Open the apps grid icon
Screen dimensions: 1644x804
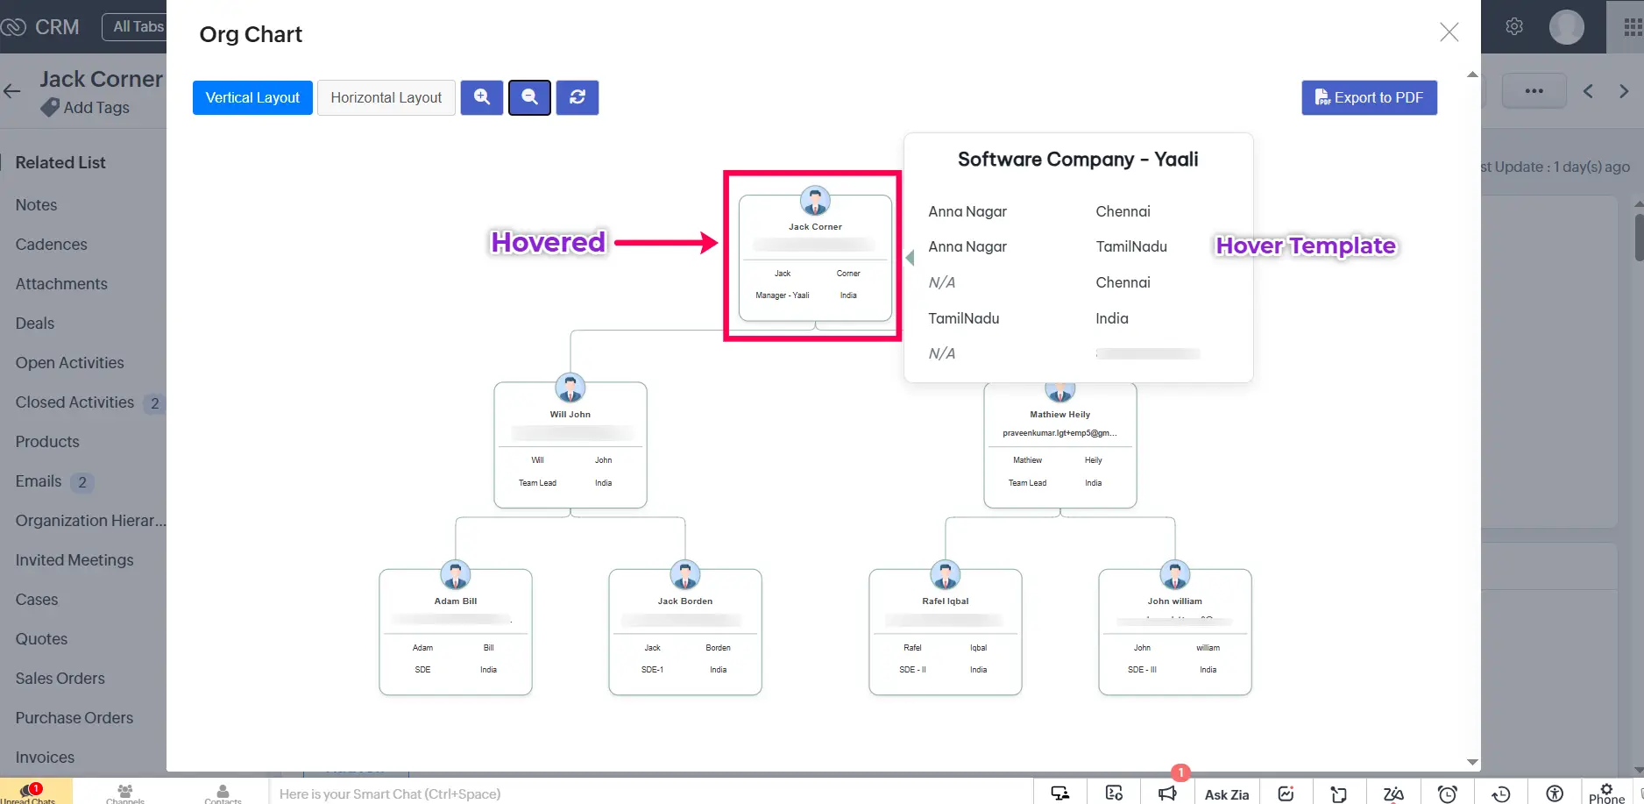(x=1632, y=27)
